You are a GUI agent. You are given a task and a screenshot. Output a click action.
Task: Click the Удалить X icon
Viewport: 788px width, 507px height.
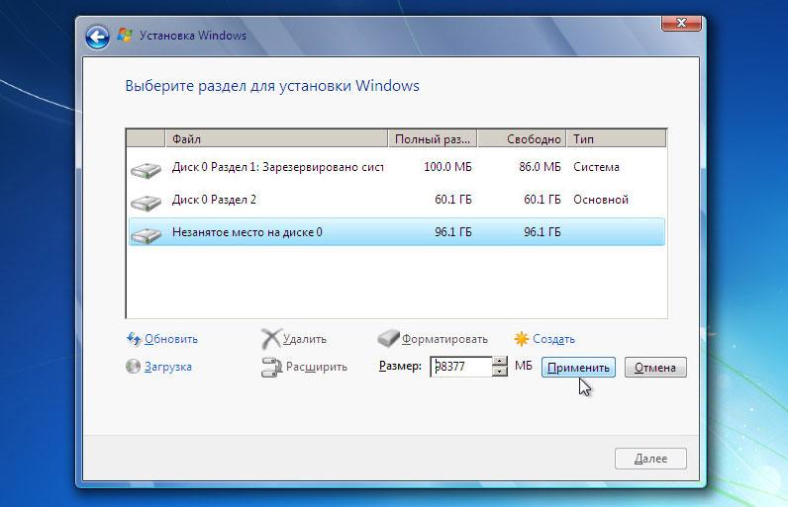[x=271, y=339]
